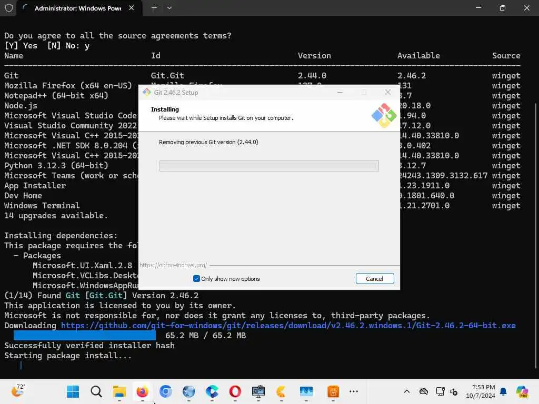Click 'Successfully verified installer hash' line

[x=89, y=345]
